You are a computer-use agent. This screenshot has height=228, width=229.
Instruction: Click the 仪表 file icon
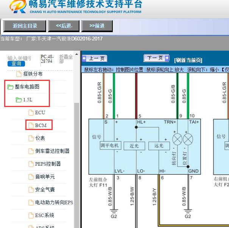31,138
